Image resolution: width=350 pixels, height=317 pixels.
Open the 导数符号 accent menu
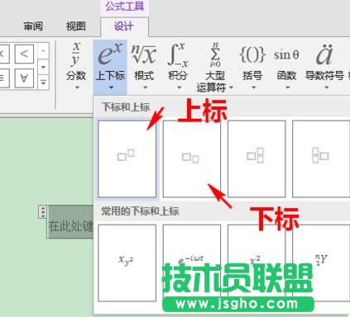tap(324, 65)
